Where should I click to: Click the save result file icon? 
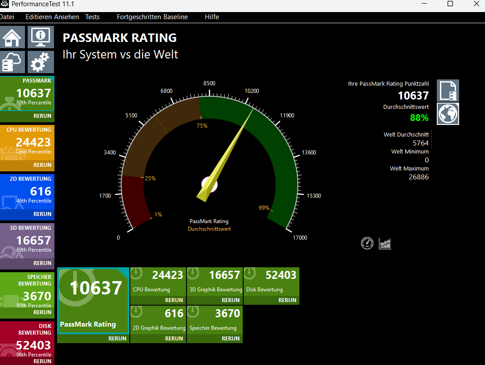tap(448, 91)
